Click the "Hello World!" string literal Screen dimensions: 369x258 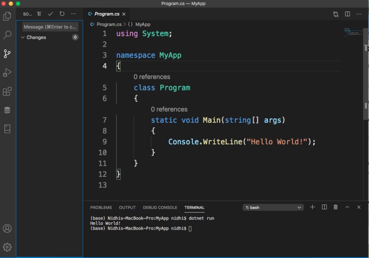coord(277,142)
